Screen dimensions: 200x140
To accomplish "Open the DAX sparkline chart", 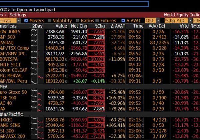I will (x=37, y=109).
